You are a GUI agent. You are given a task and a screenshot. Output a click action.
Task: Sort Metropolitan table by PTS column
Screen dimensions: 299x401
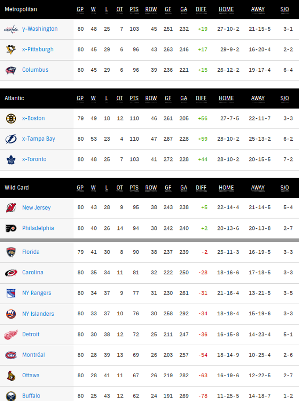134,9
